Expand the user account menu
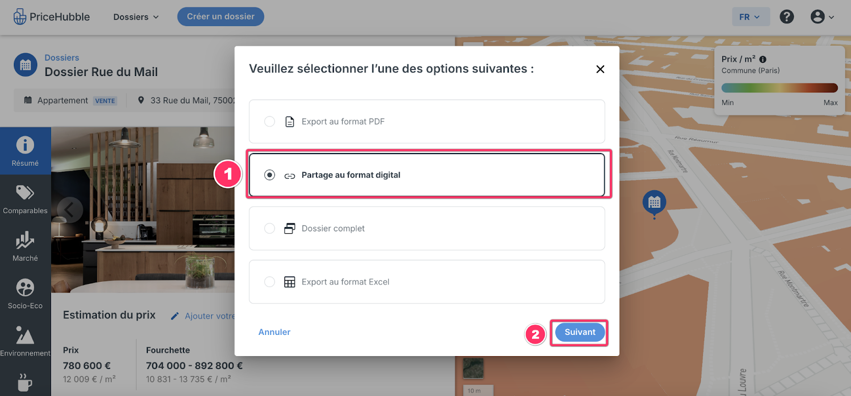Screen dimensions: 851x396 pos(822,16)
